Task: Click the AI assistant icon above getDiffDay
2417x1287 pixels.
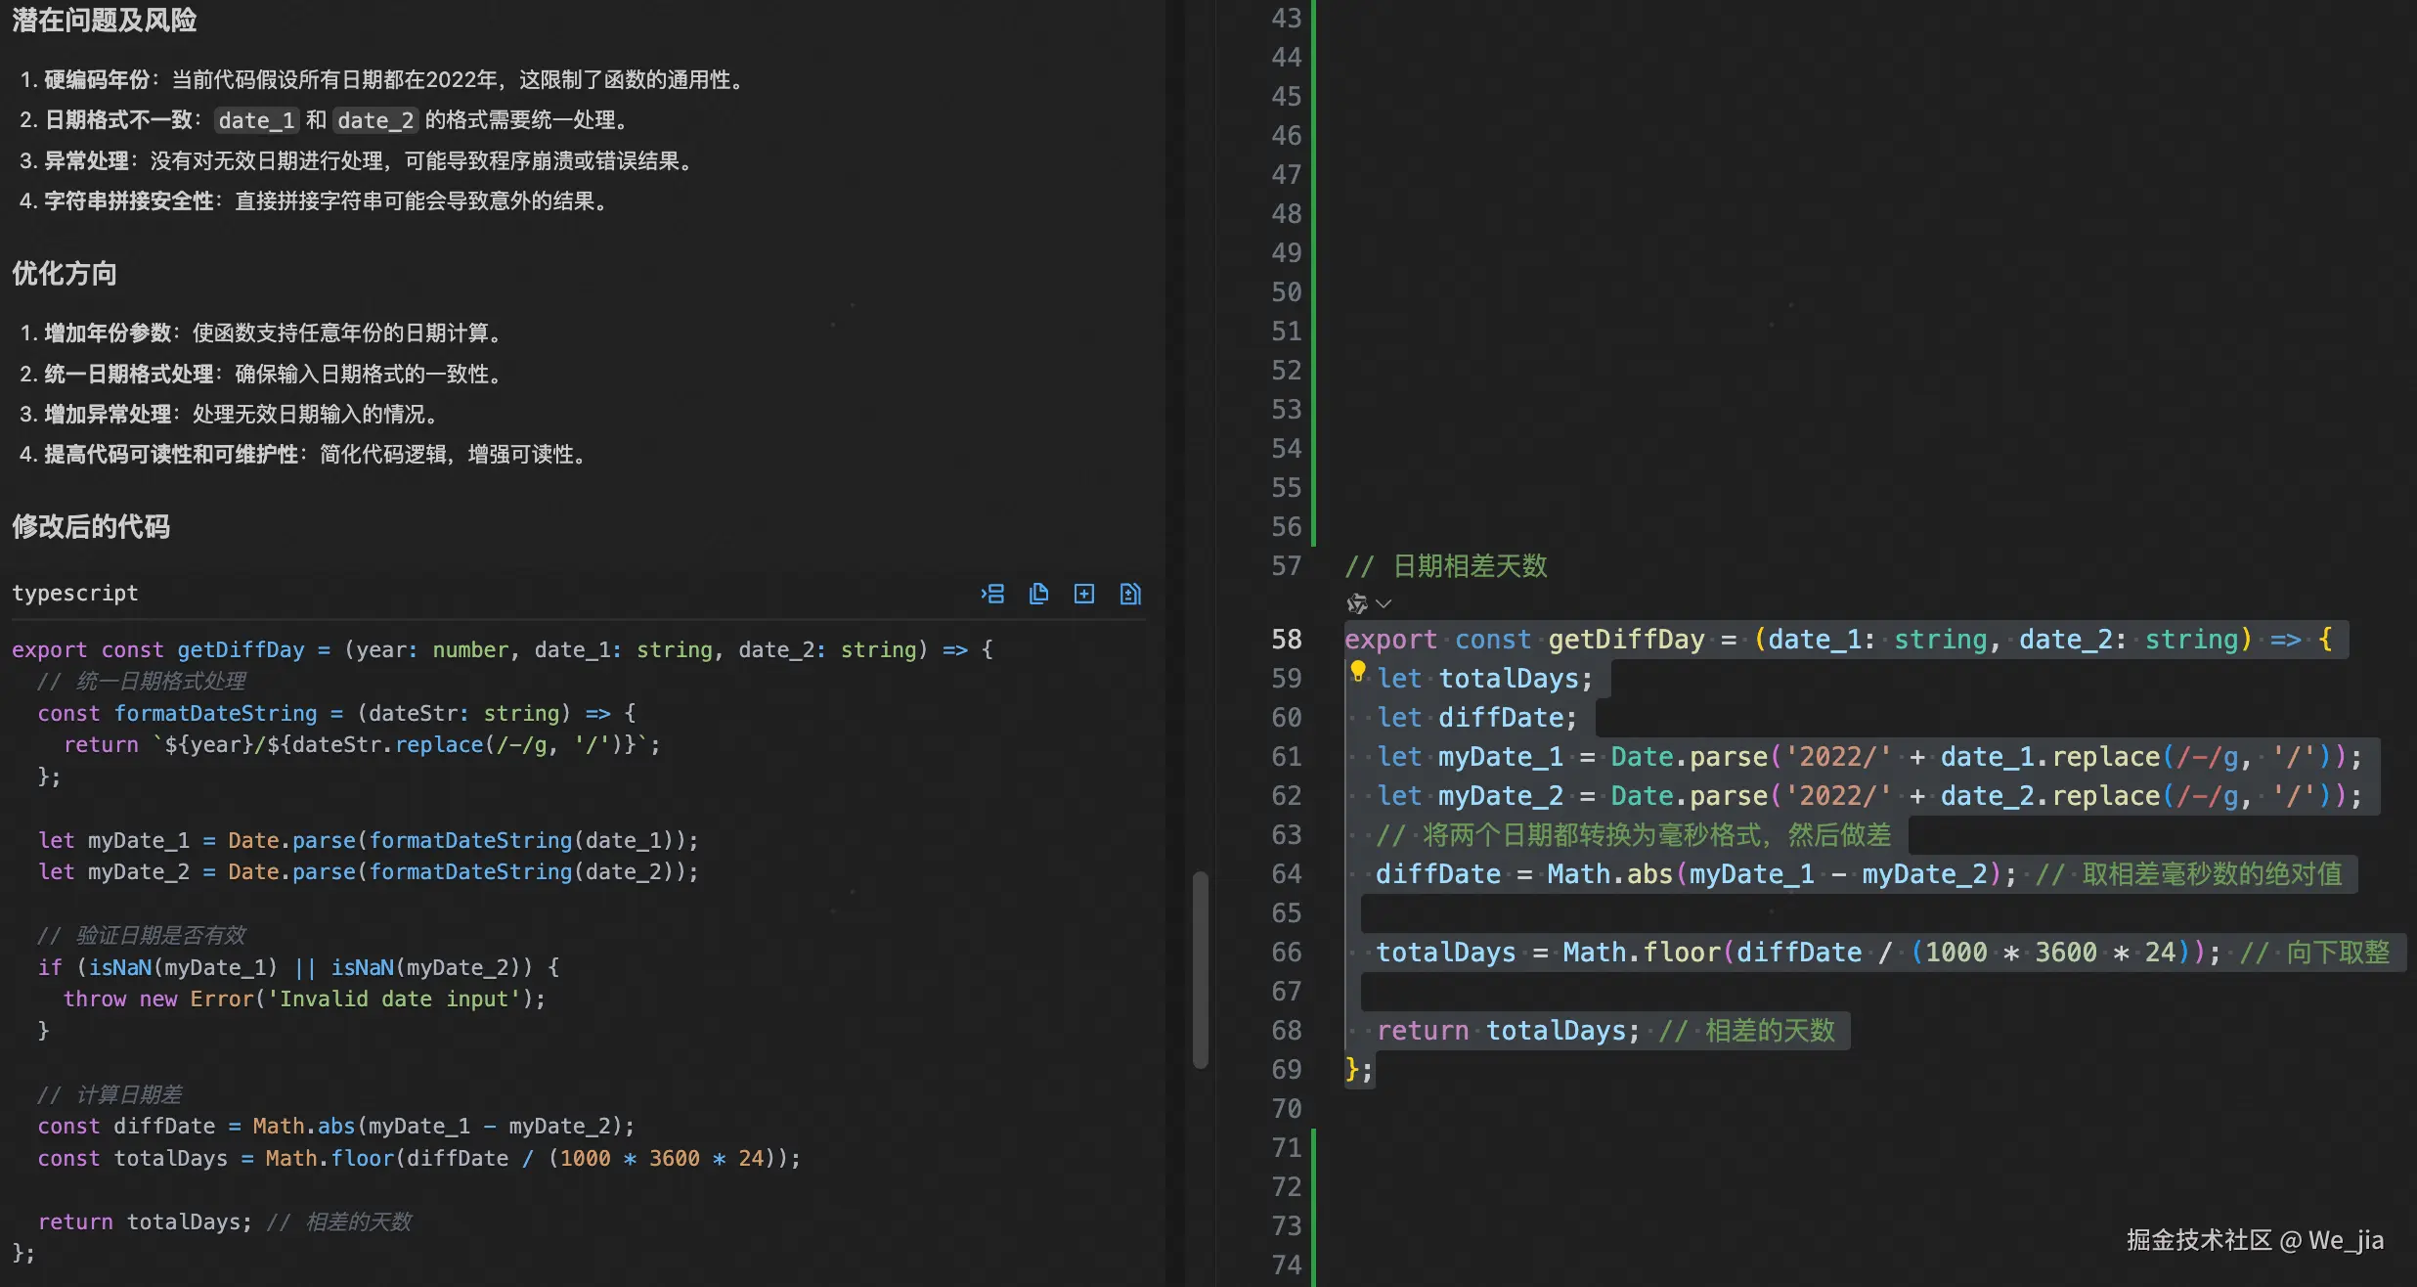Action: pos(1357,603)
